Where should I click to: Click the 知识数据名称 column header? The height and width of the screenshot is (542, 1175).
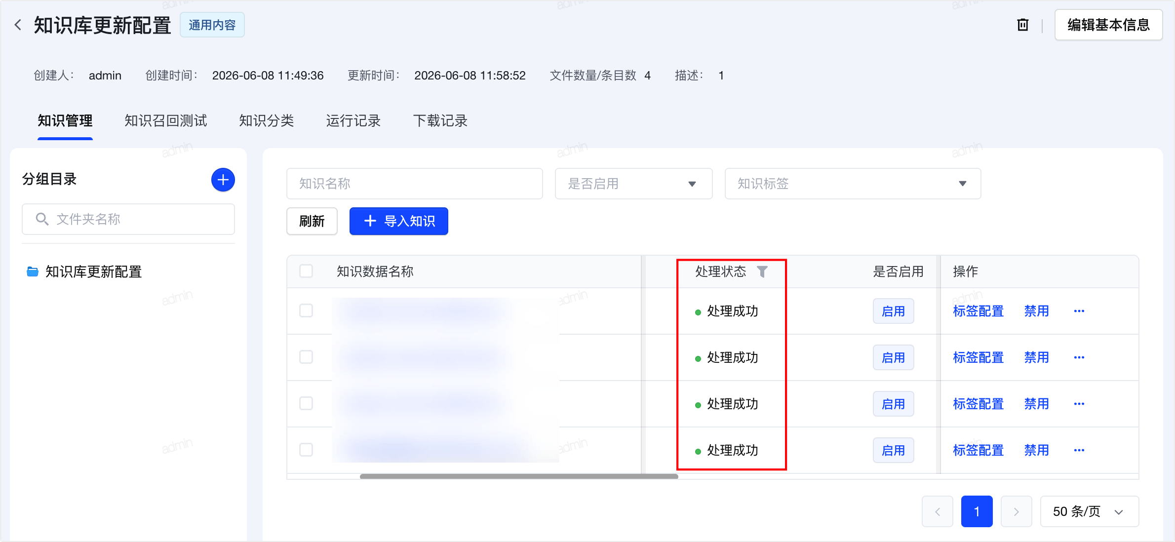375,271
